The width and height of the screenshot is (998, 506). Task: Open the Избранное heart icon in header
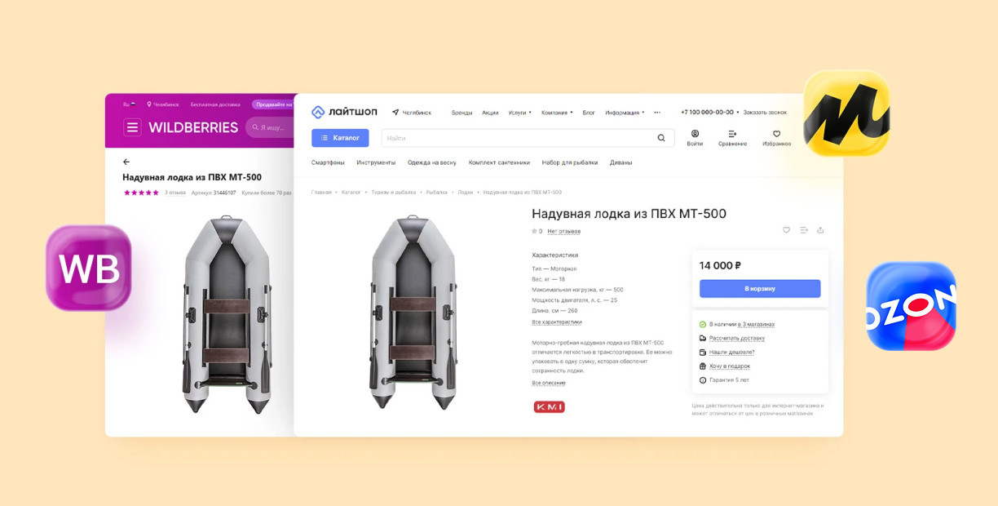click(x=776, y=134)
